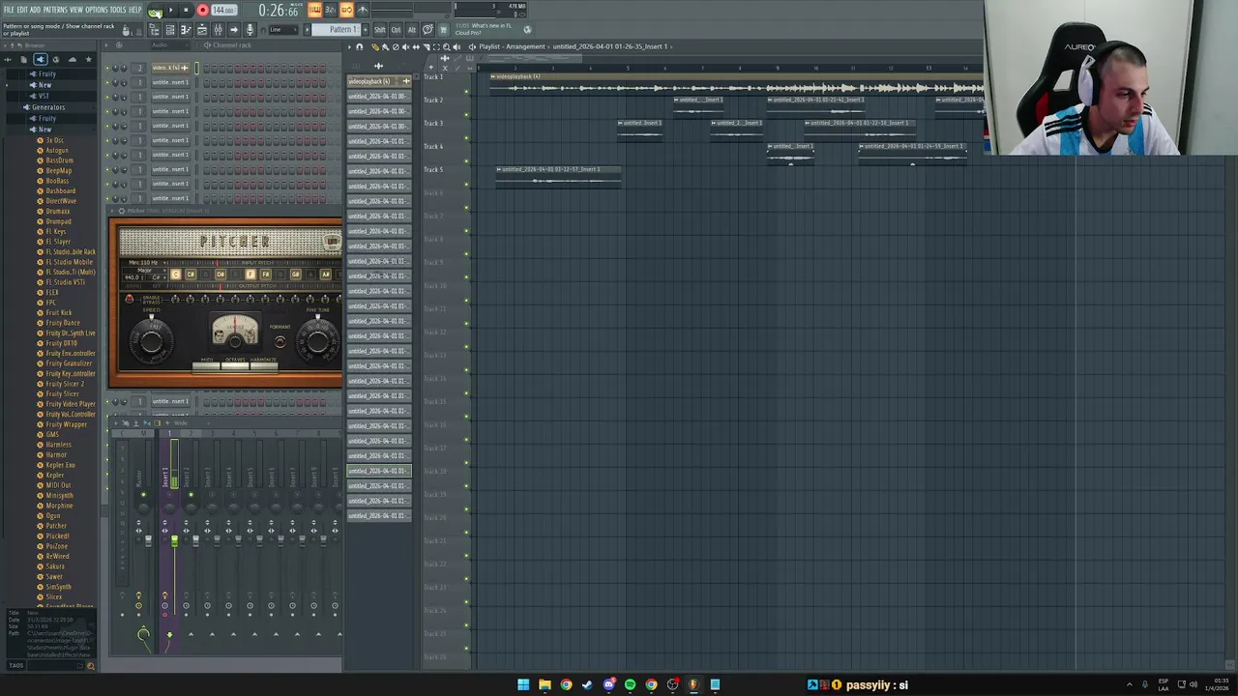Click the Alt modifier button
The width and height of the screenshot is (1238, 696).
pyautogui.click(x=411, y=30)
